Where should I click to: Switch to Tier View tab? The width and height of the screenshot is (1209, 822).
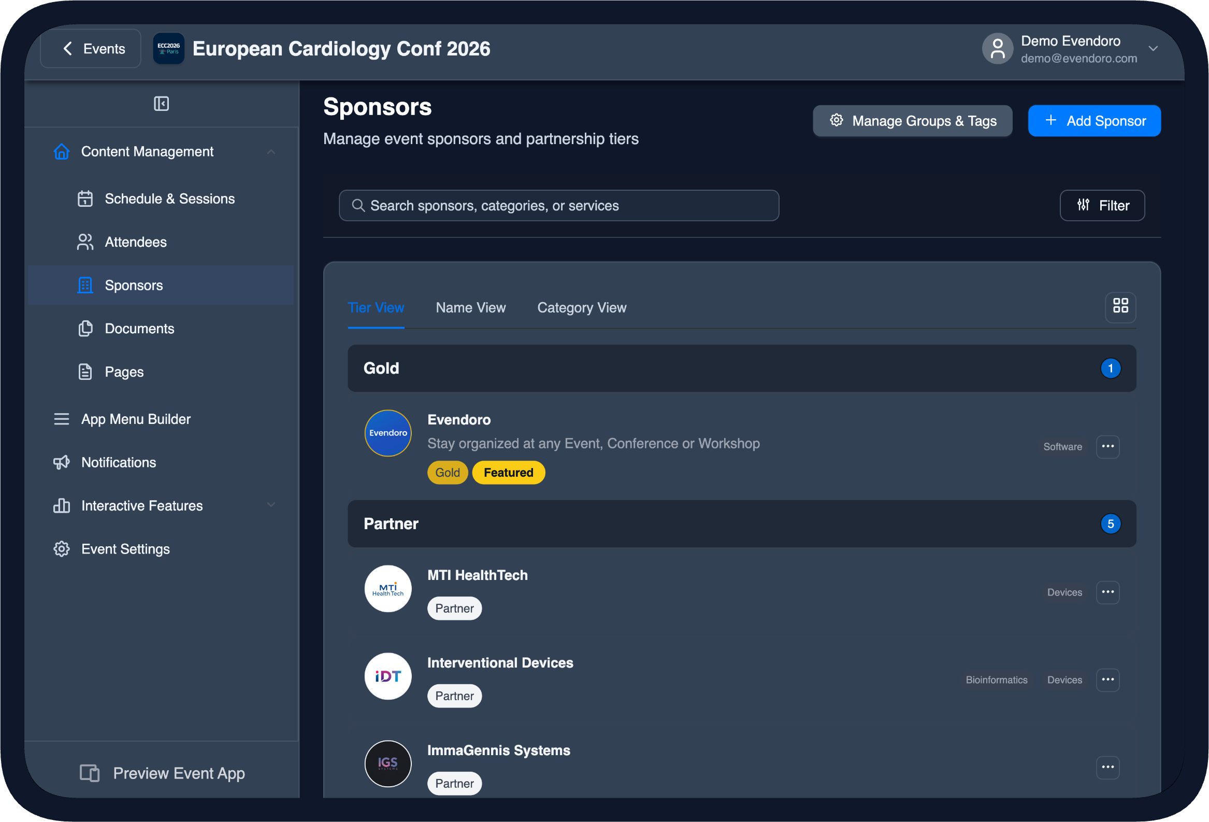(x=376, y=308)
